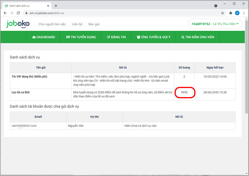249x176 pixels.
Task: Close the Danh sách dịch vụ tab
Action: click(x=49, y=6)
